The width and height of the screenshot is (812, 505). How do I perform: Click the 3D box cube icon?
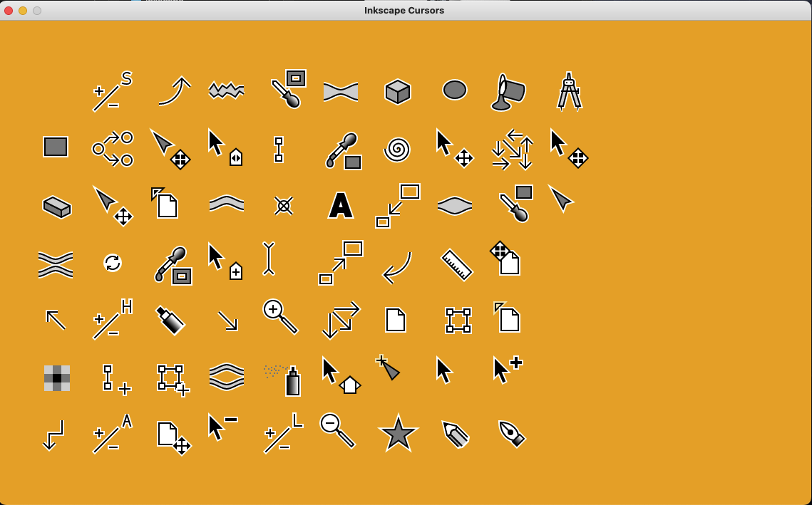pos(397,91)
